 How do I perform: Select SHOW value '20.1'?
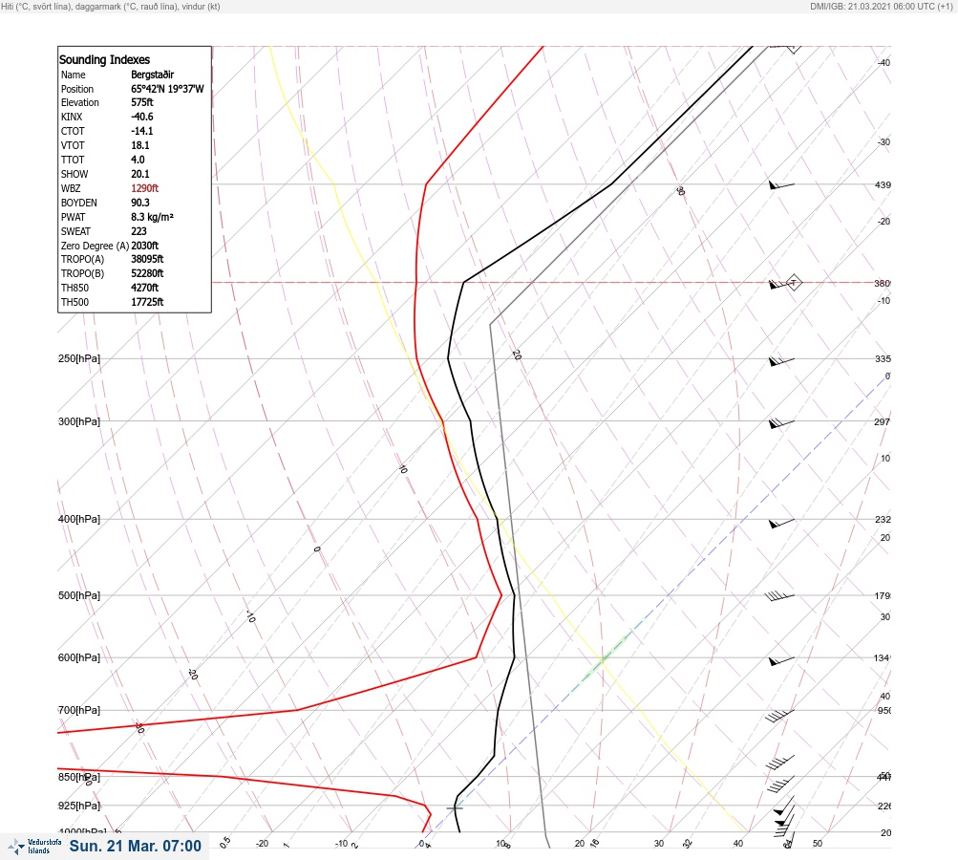[139, 174]
